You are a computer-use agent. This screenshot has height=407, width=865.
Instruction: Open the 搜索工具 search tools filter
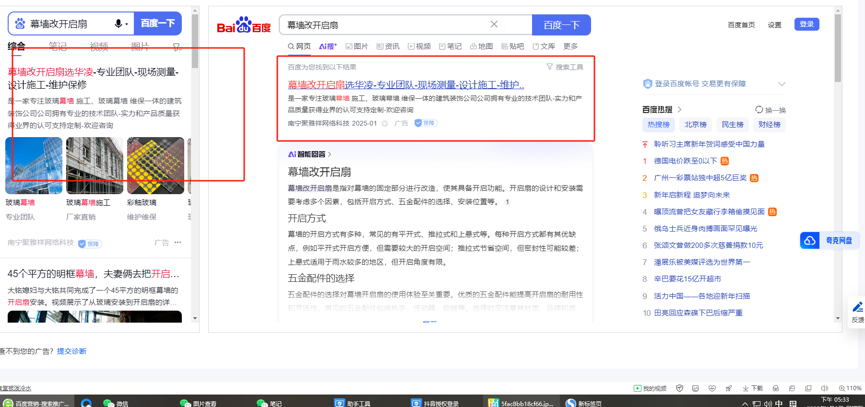pos(565,67)
